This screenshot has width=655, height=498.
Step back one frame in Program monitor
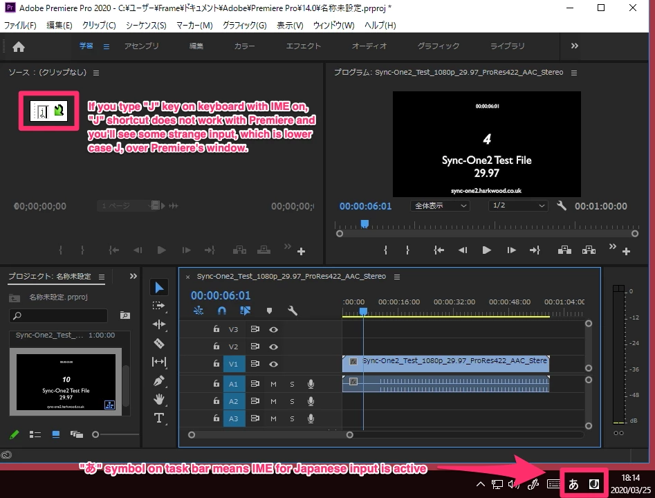tap(463, 250)
